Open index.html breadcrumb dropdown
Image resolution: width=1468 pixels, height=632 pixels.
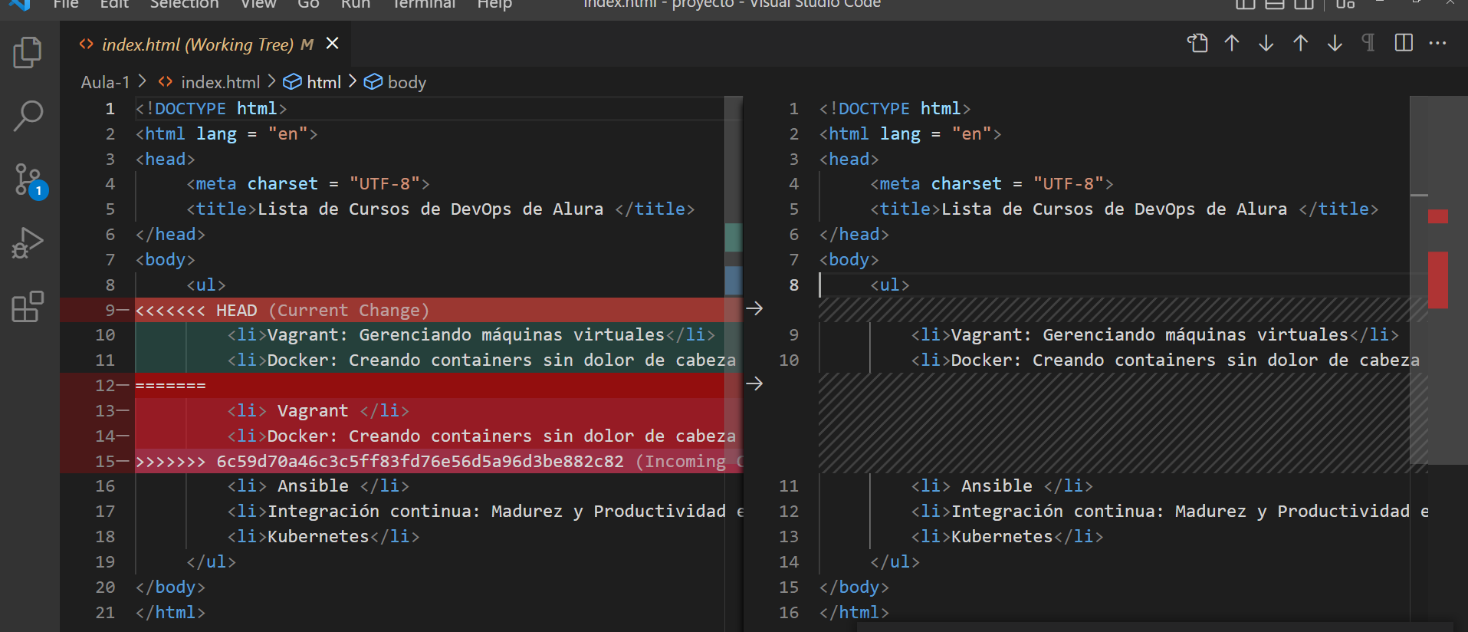(x=220, y=82)
